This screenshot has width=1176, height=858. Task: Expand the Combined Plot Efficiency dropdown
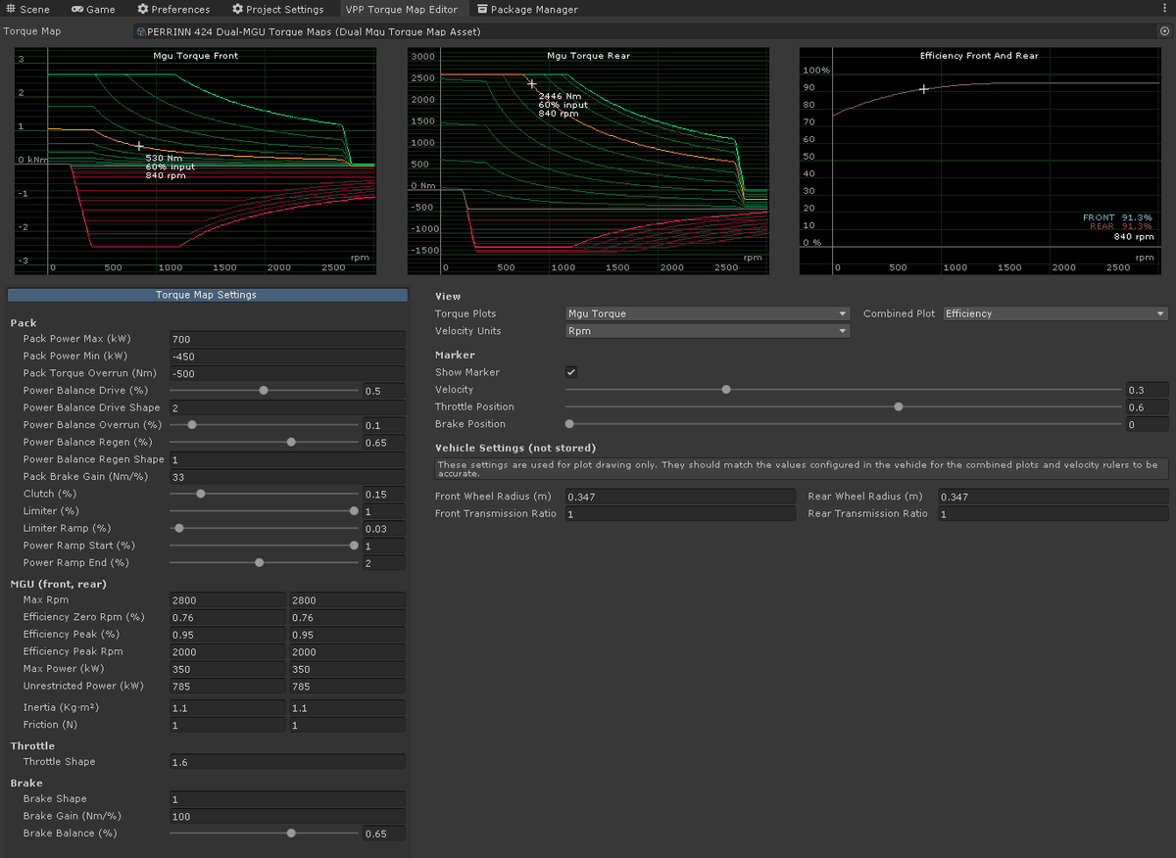tap(1055, 313)
